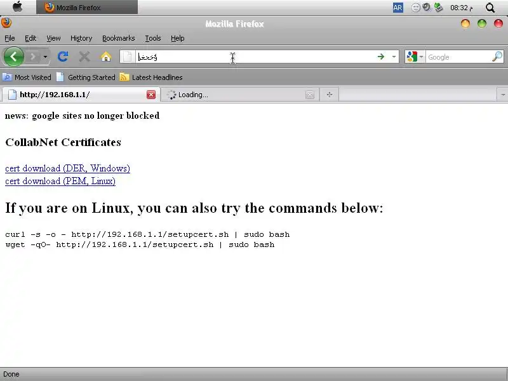
Task: Click the Apple logo in the top panel
Action: click(x=18, y=7)
